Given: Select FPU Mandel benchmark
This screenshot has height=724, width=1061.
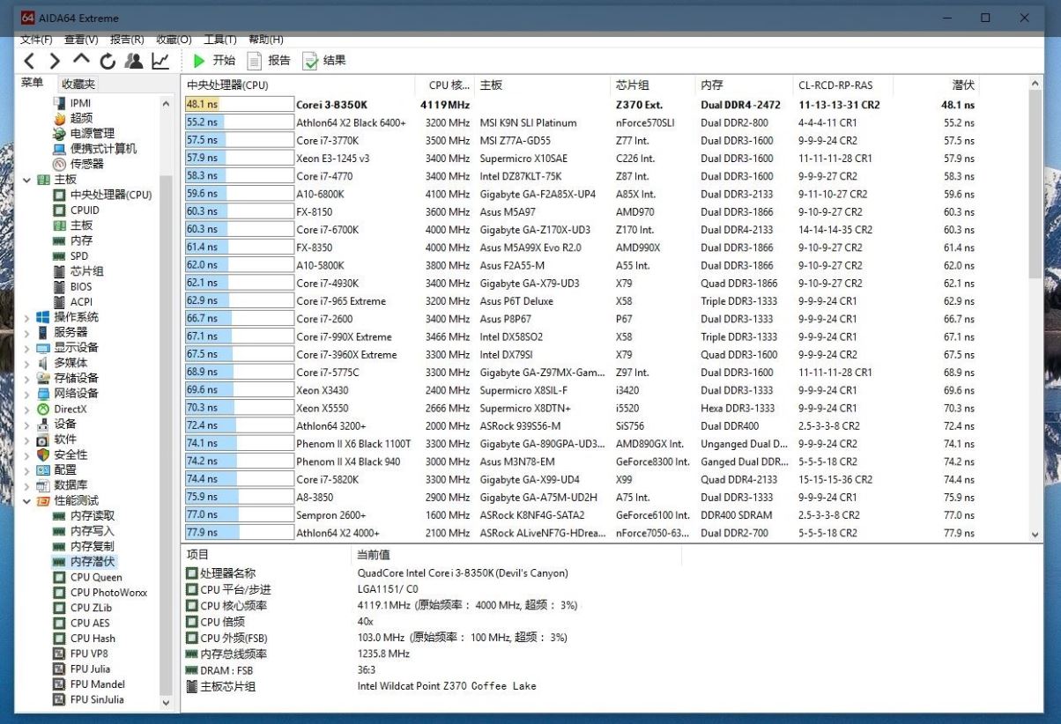Looking at the screenshot, I should (98, 684).
